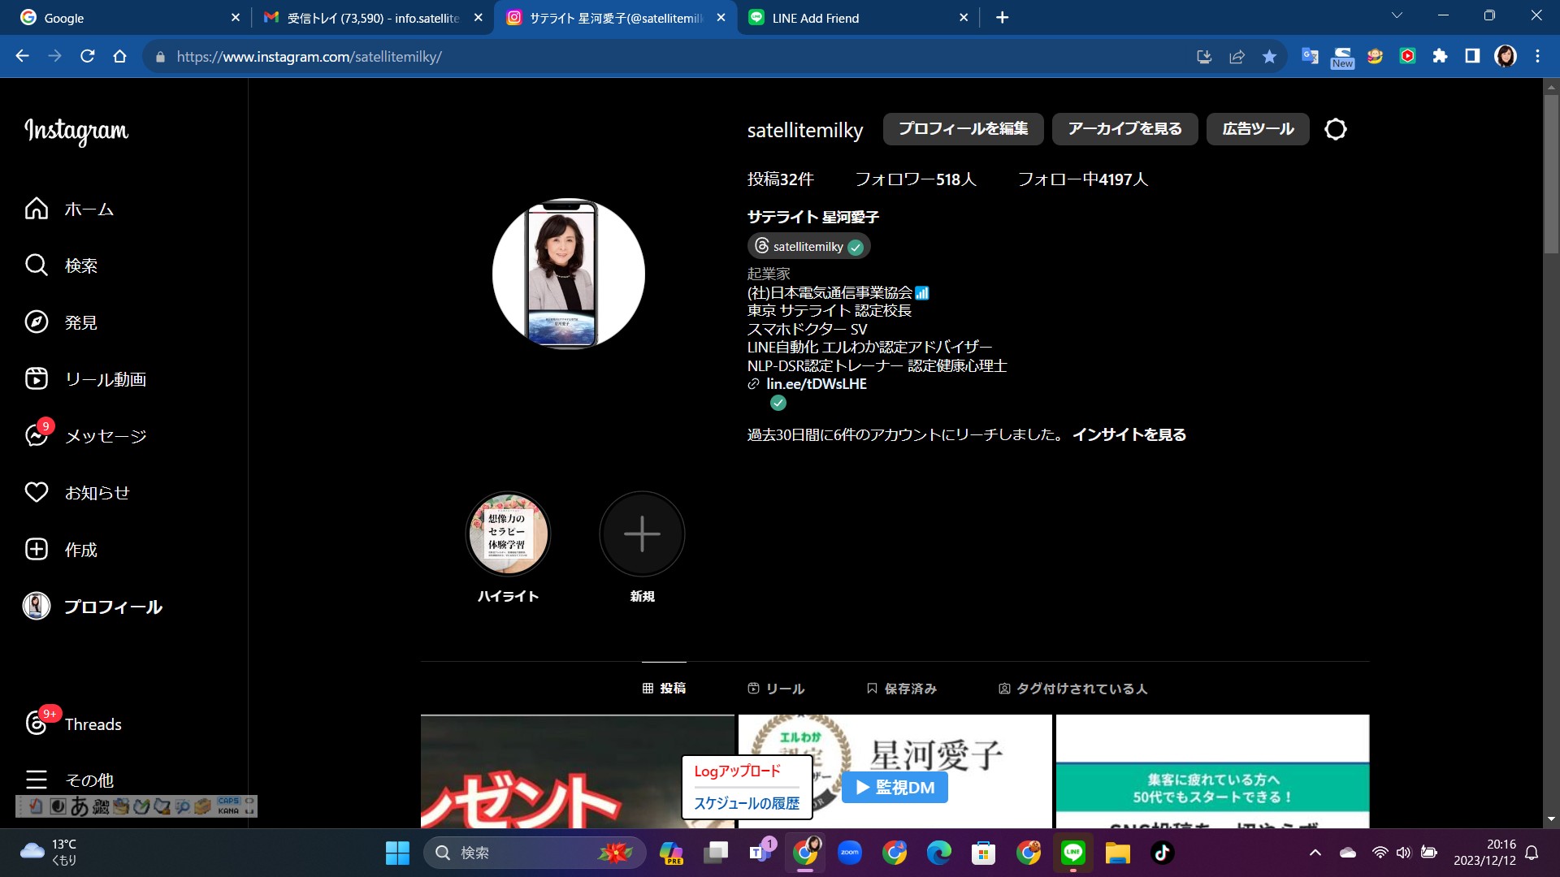1560x877 pixels.
Task: Click the taskbar search box
Action: pos(534,853)
